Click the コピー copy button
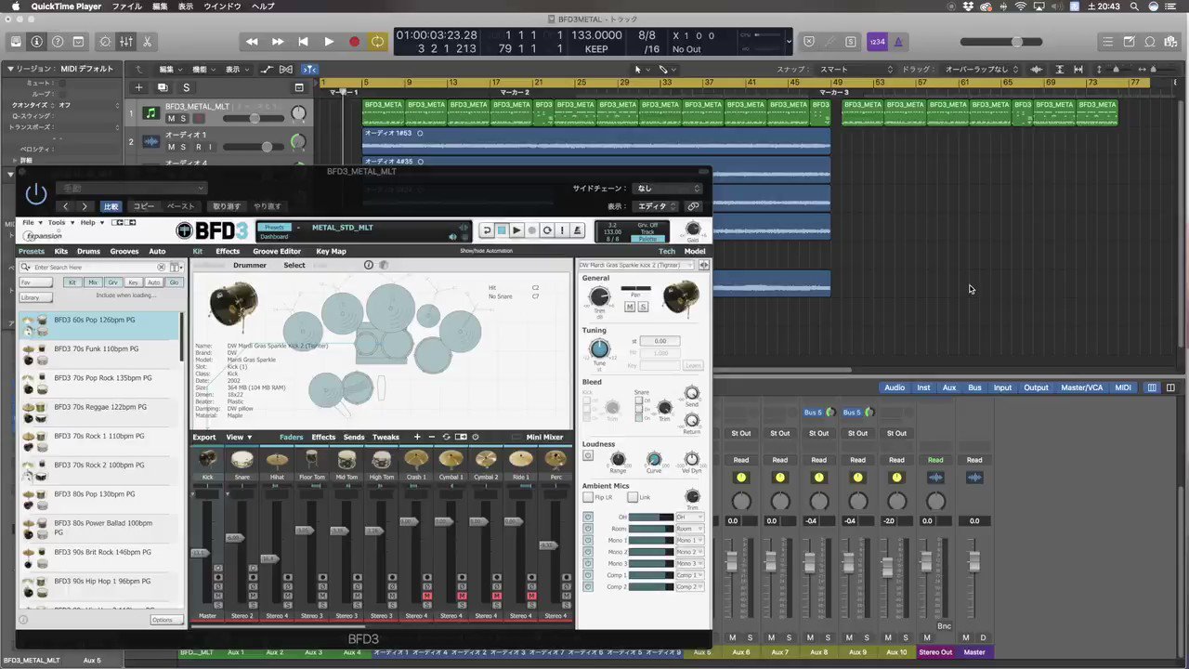1189x669 pixels. [144, 206]
